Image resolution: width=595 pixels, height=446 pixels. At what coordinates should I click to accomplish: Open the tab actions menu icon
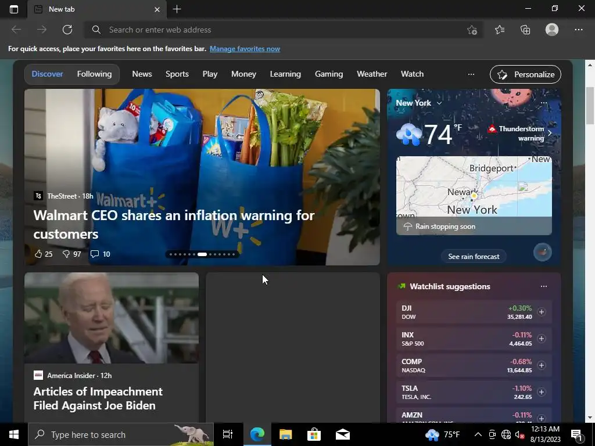pyautogui.click(x=14, y=9)
